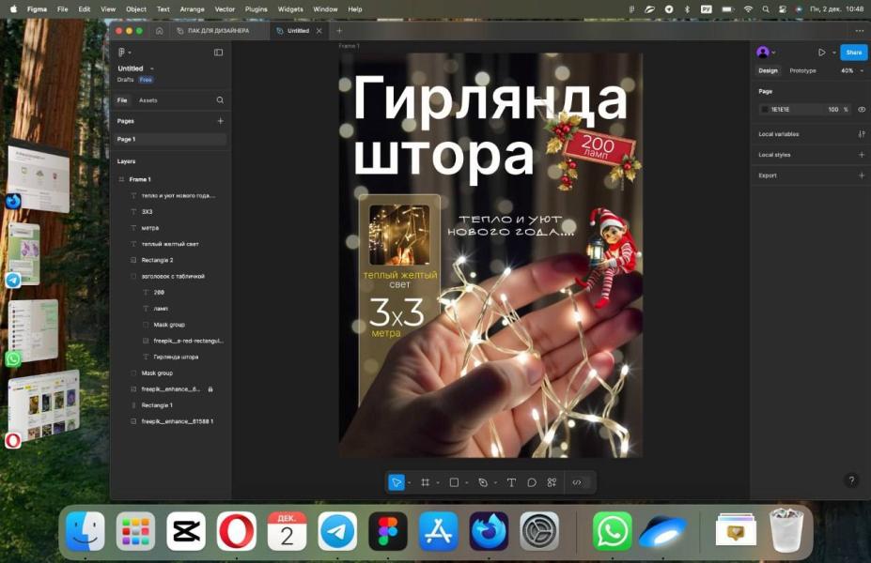Viewport: 871px width, 563px height.
Task: Click the blue Share button
Action: 853,53
